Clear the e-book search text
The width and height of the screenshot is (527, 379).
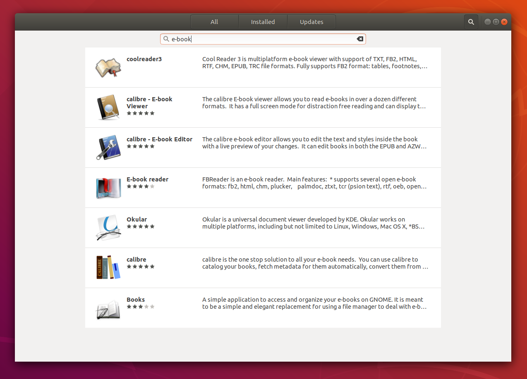(x=360, y=39)
